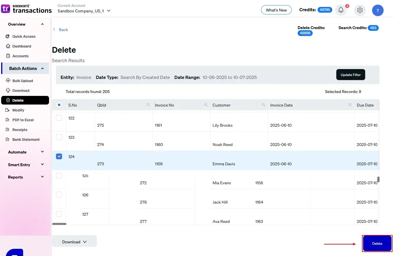394x256 pixels.
Task: Click the search icon in QbId column
Action: tap(148, 105)
